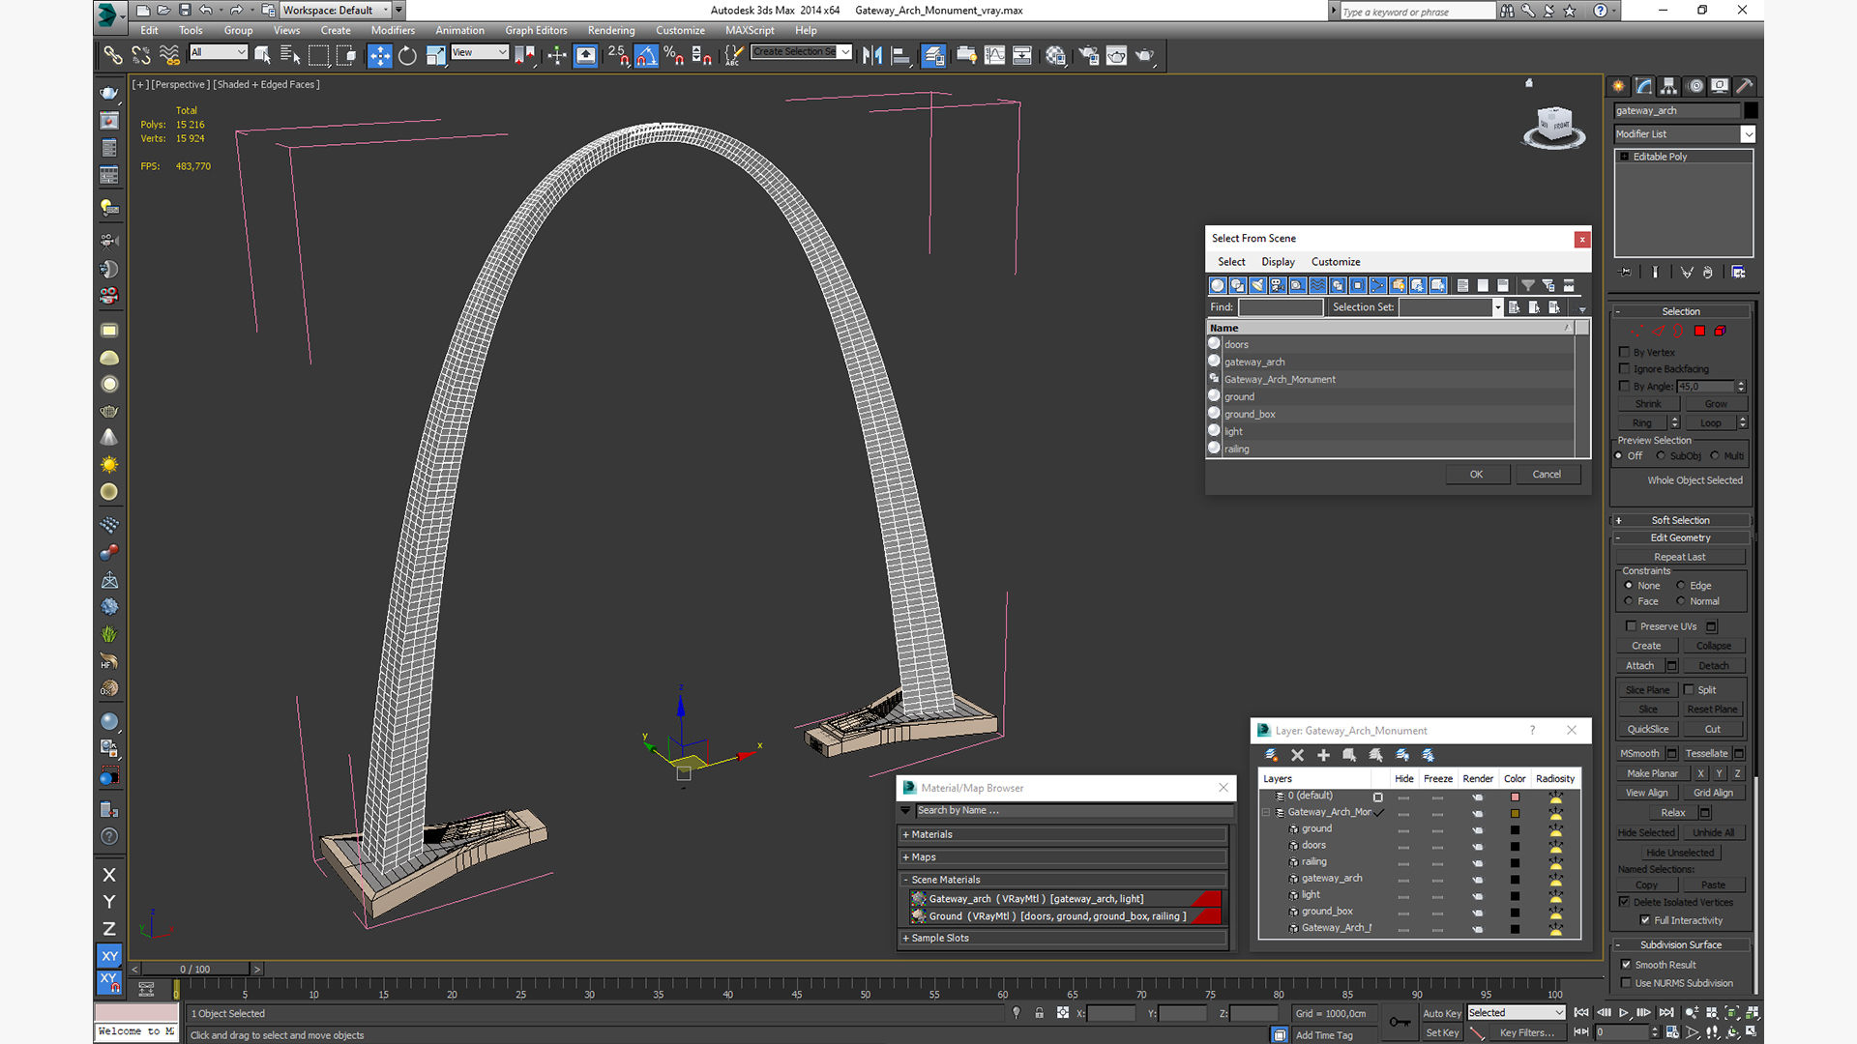Click the Mirror tool icon
The image size is (1857, 1044).
pos(871,55)
